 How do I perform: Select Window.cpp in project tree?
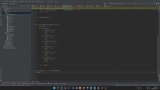tap(10, 29)
